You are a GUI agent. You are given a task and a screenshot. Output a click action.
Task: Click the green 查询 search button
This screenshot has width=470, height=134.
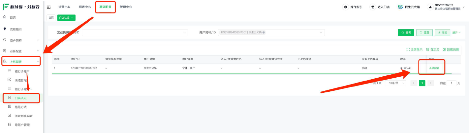[x=406, y=32]
